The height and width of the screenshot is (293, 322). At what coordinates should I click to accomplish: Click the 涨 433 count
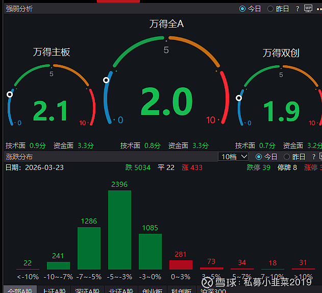click(192, 167)
